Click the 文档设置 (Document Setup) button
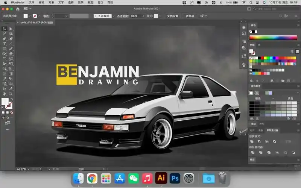 coord(172,16)
